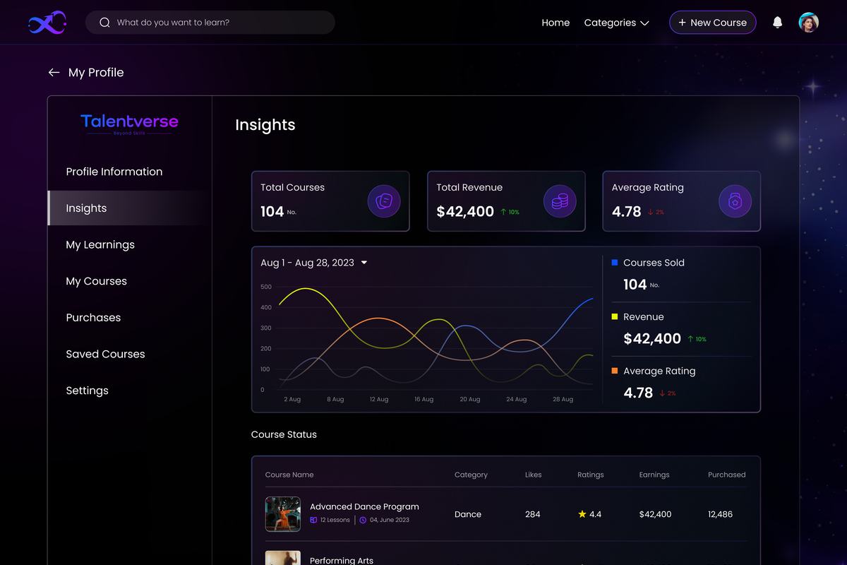Open the Performing Arts course title
The height and width of the screenshot is (565, 847).
[342, 560]
